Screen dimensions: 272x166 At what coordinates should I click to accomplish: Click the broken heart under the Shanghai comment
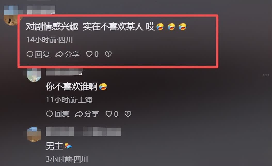(128, 114)
